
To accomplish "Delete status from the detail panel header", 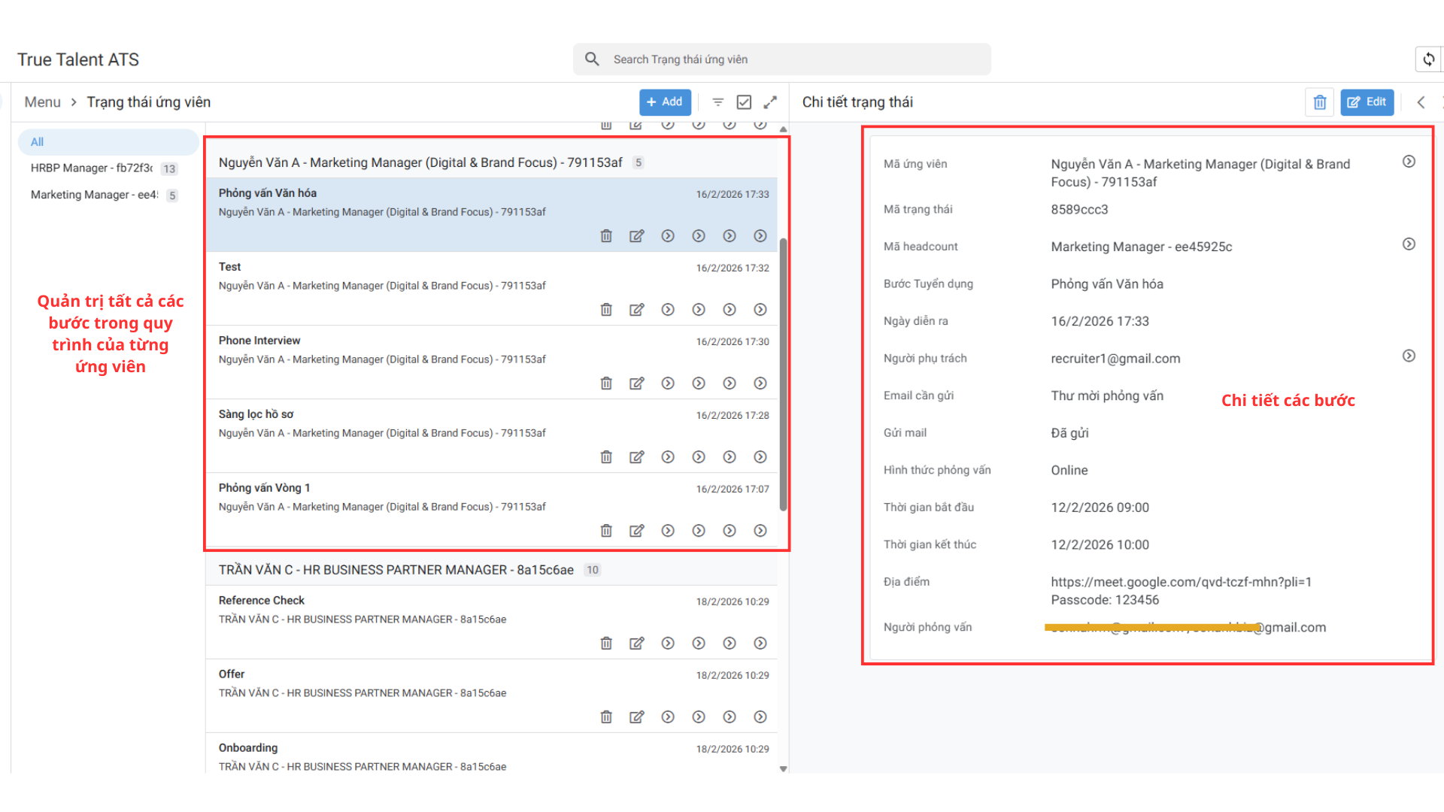I will (x=1320, y=102).
